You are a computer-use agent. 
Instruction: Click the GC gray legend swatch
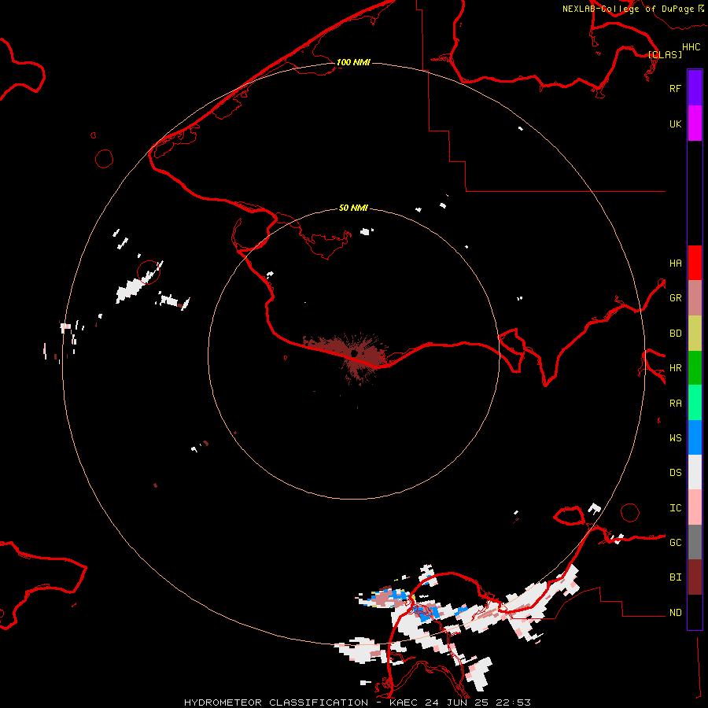tap(695, 542)
